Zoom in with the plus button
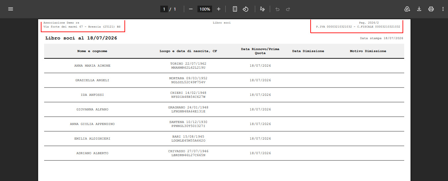This screenshot has height=181, width=448. pos(219,9)
